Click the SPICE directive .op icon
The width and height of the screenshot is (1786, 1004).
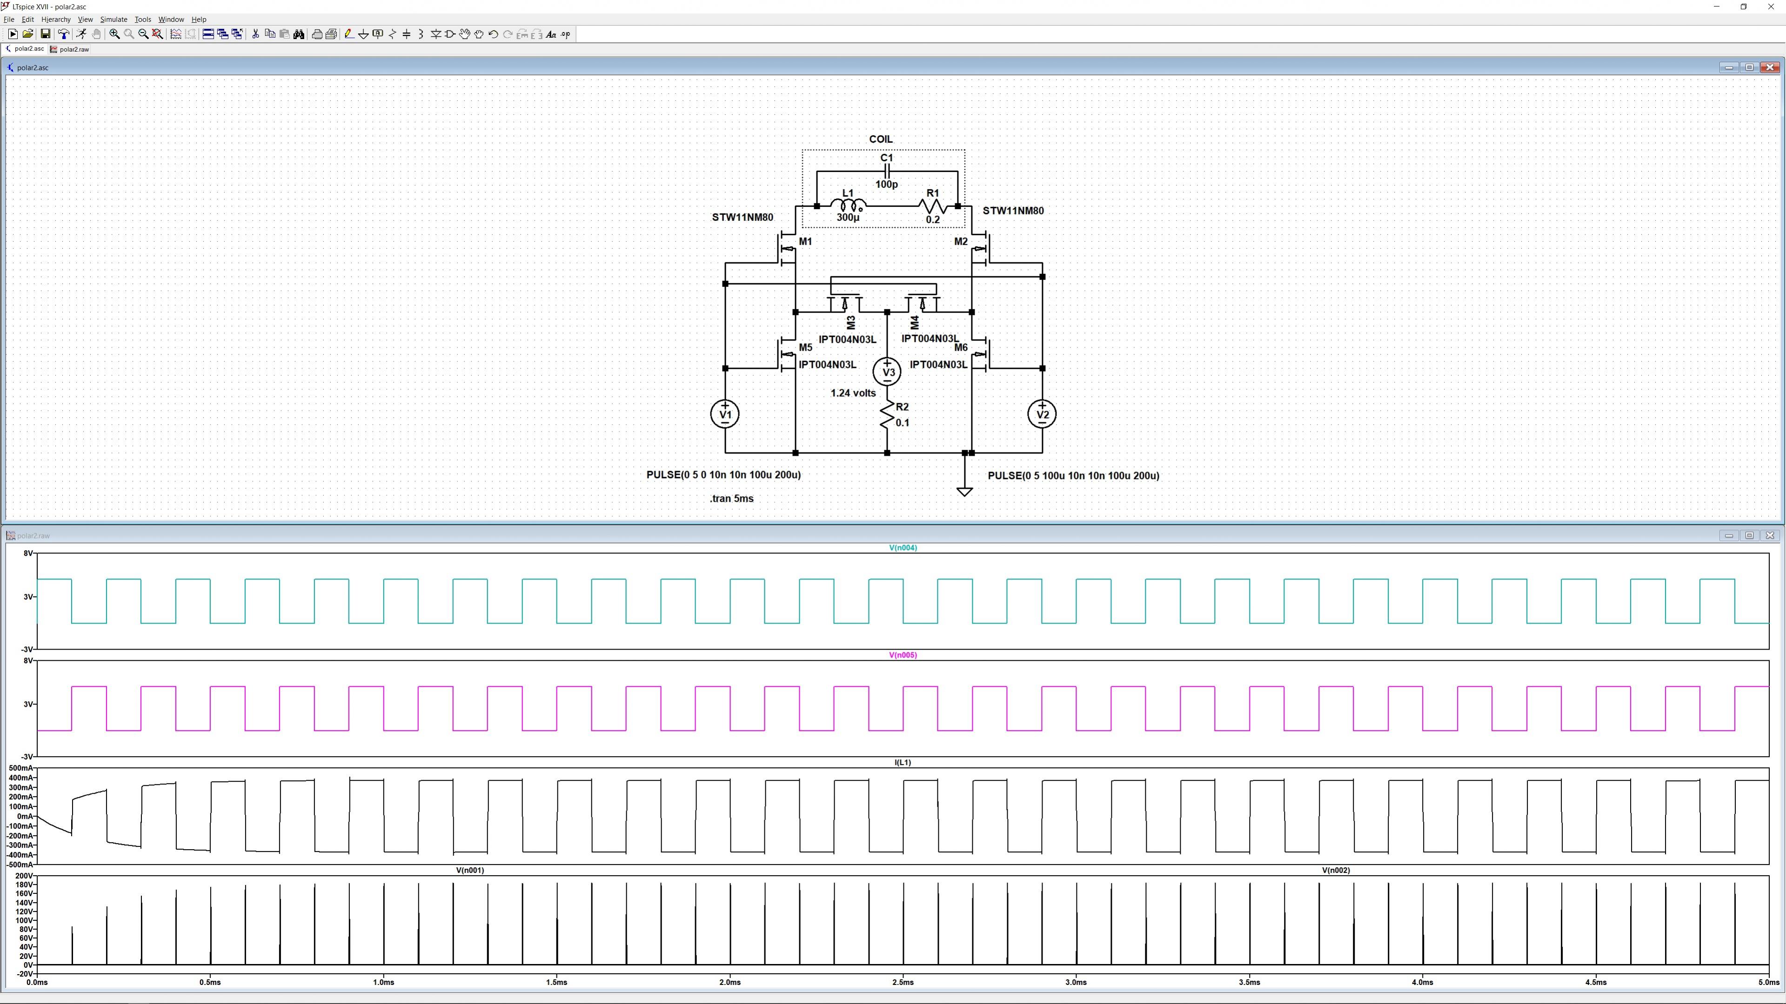click(566, 34)
